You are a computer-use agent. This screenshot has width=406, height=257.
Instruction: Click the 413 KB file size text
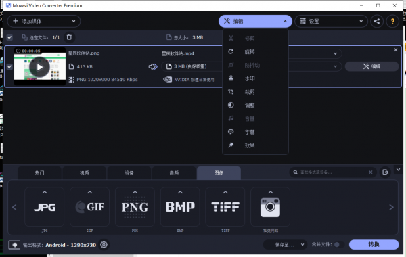(x=85, y=66)
